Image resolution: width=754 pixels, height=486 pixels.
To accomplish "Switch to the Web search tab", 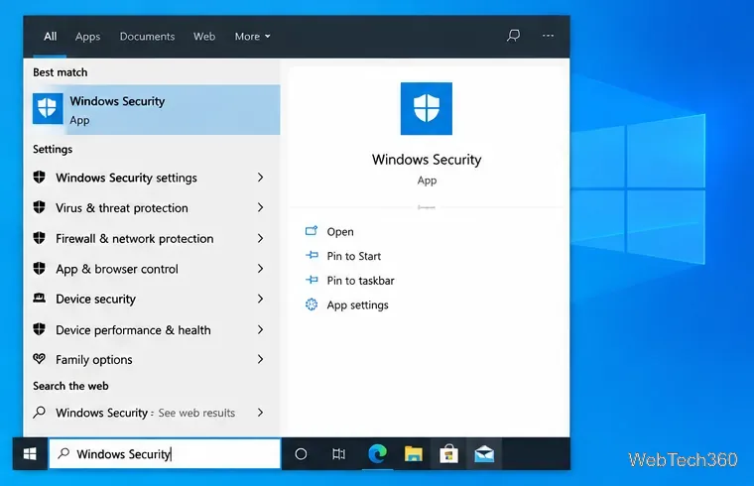I will [x=204, y=37].
